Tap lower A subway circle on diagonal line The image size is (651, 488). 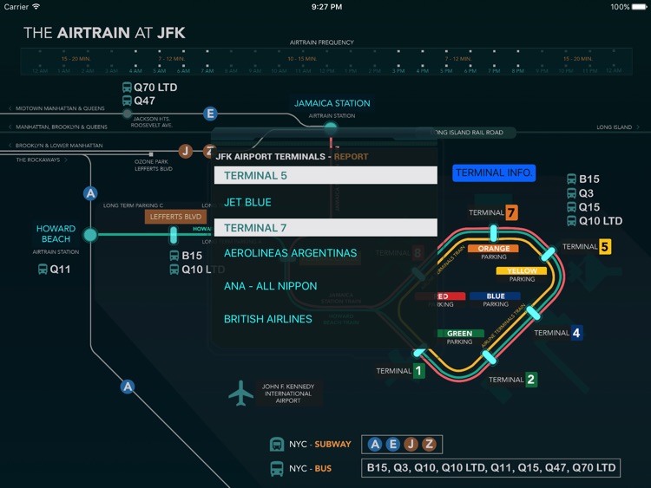pos(128,387)
